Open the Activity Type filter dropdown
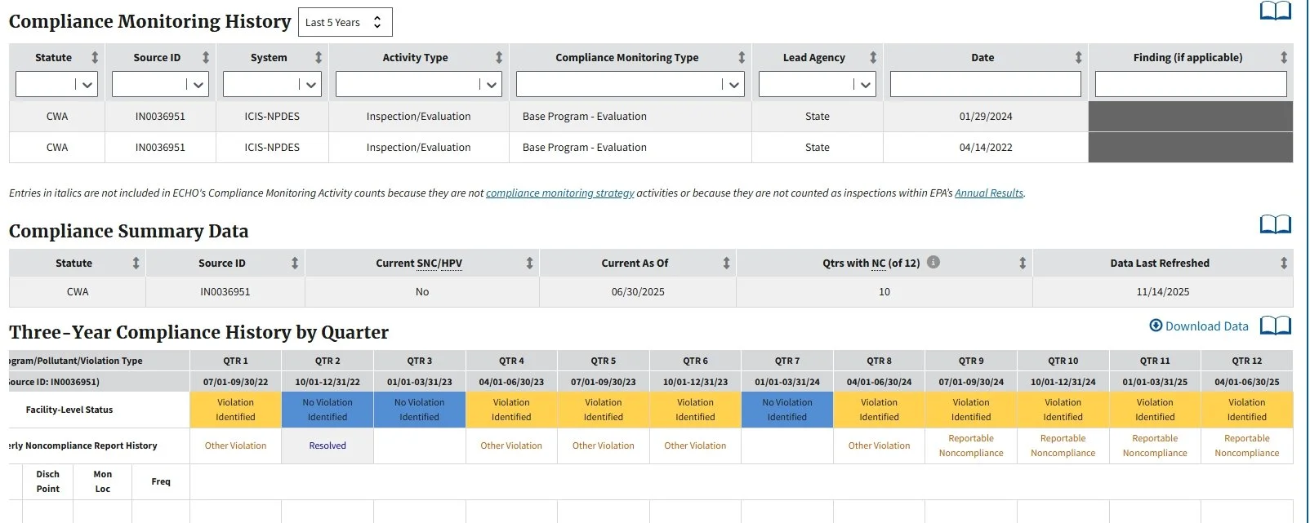 418,84
